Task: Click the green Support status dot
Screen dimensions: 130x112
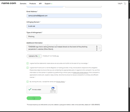Action: [52, 4]
